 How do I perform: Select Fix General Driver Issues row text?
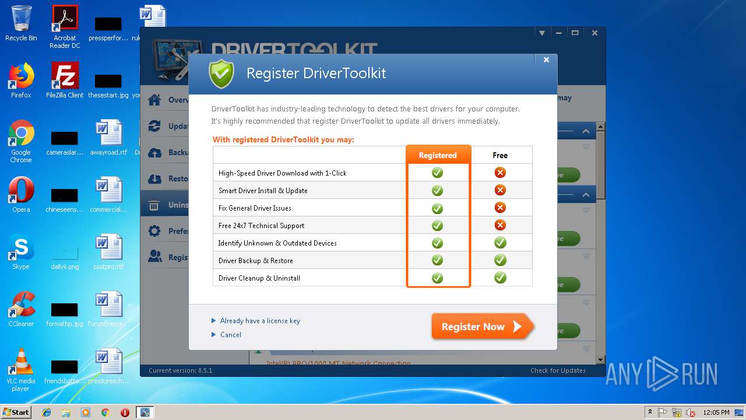255,208
